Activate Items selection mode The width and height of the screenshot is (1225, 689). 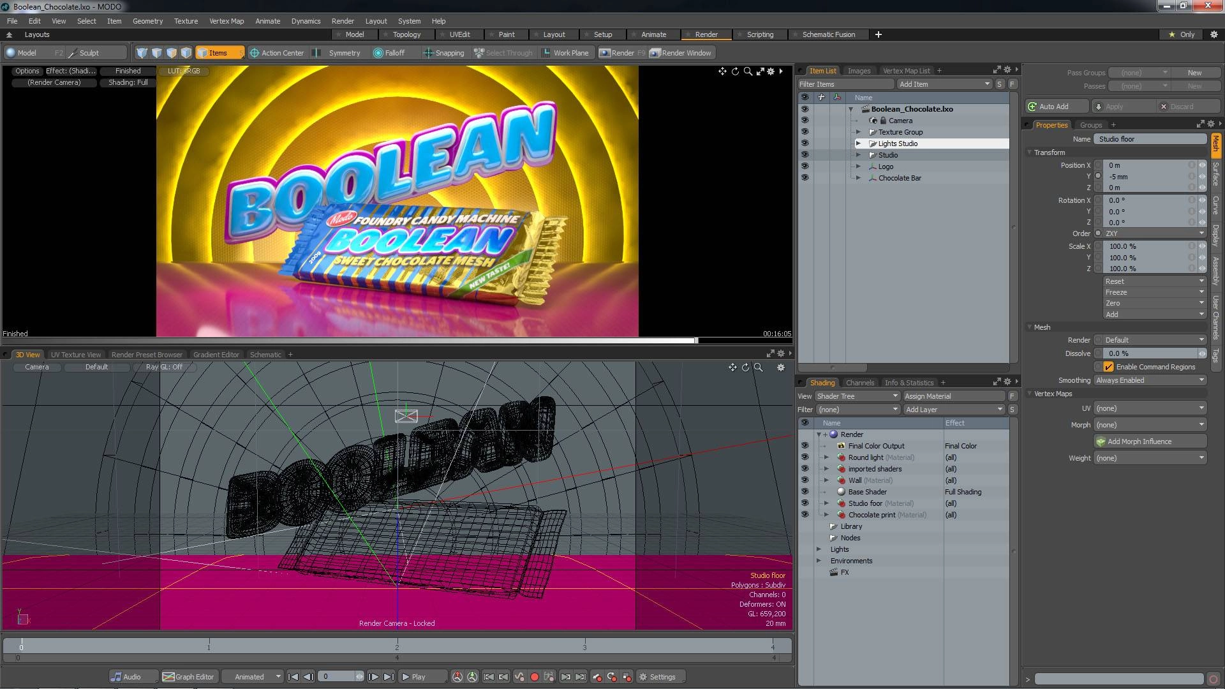tap(219, 53)
